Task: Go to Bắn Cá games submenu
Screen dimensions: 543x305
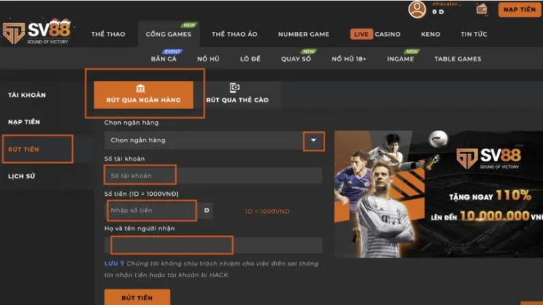Action: (x=164, y=59)
